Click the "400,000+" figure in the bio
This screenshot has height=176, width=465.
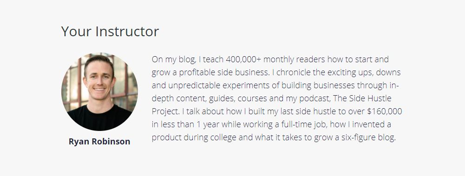243,59
